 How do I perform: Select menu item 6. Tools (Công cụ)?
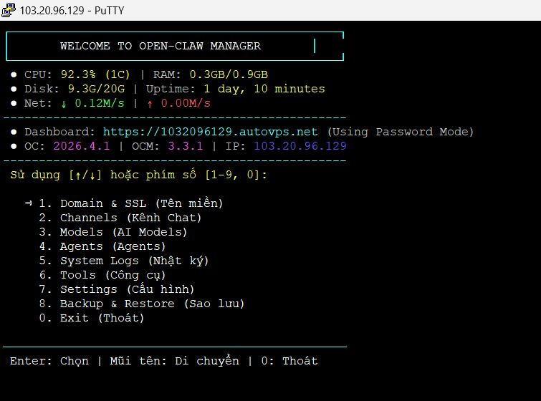pyautogui.click(x=102, y=275)
